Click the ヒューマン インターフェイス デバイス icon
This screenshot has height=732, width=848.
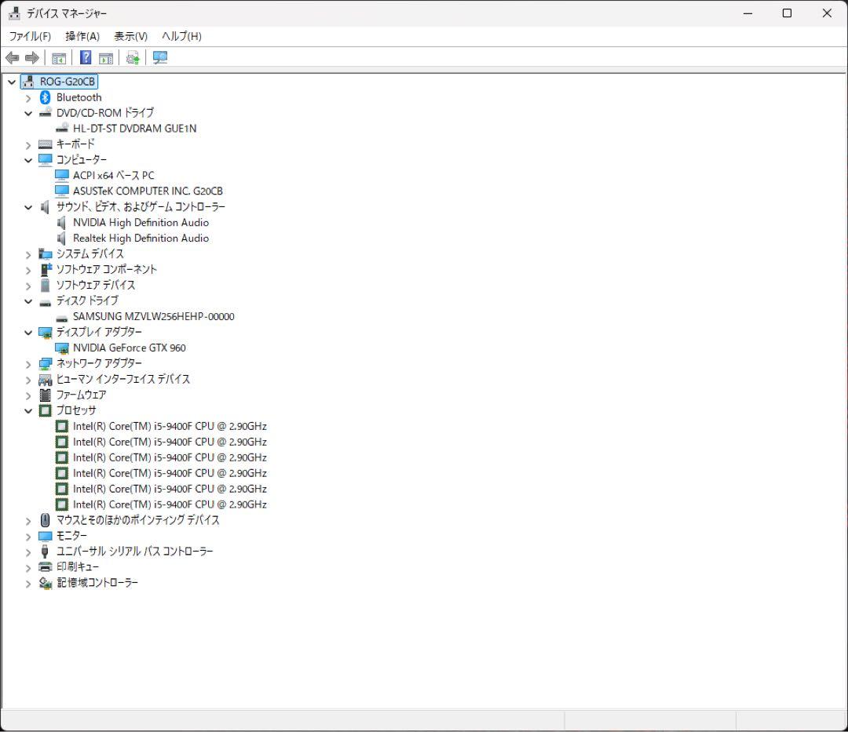tap(46, 380)
